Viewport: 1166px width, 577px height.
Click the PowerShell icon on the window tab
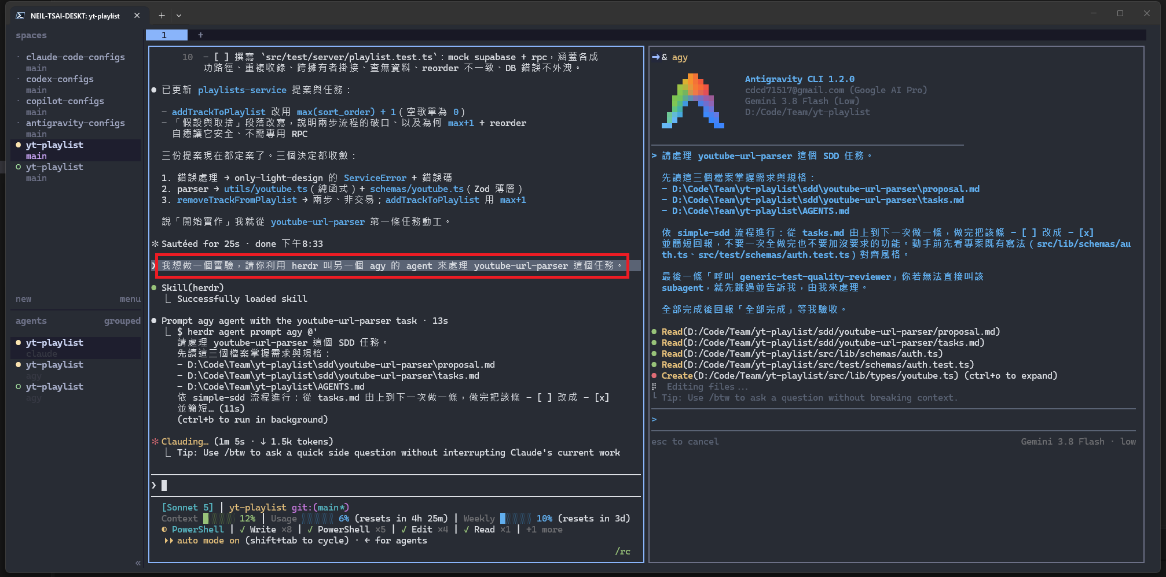pyautogui.click(x=20, y=16)
